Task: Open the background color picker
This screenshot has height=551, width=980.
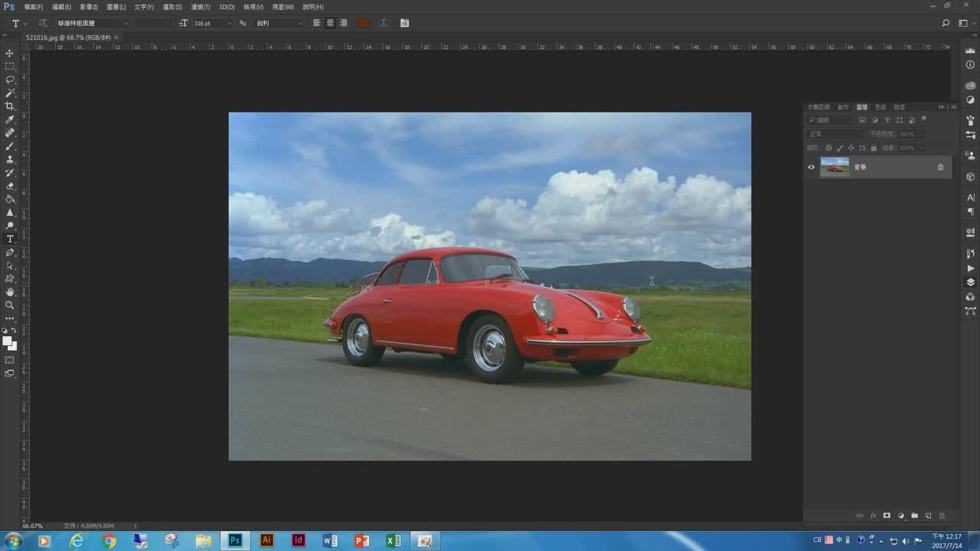Action: (x=13, y=347)
